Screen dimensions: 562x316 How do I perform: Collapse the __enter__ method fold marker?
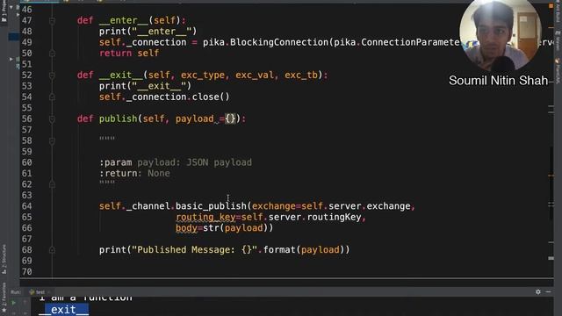click(52, 21)
